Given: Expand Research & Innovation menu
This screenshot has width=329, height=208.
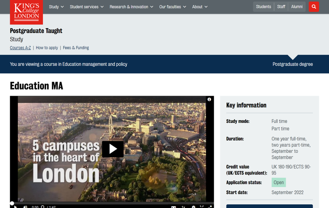Looking at the screenshot, I should 131,7.
